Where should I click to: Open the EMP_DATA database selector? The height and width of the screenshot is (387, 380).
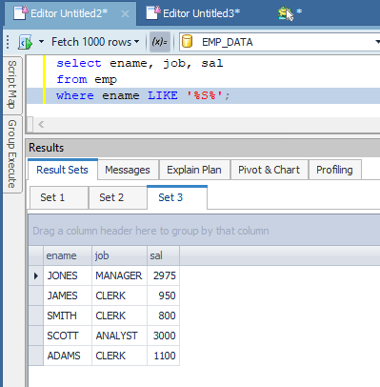click(x=280, y=42)
